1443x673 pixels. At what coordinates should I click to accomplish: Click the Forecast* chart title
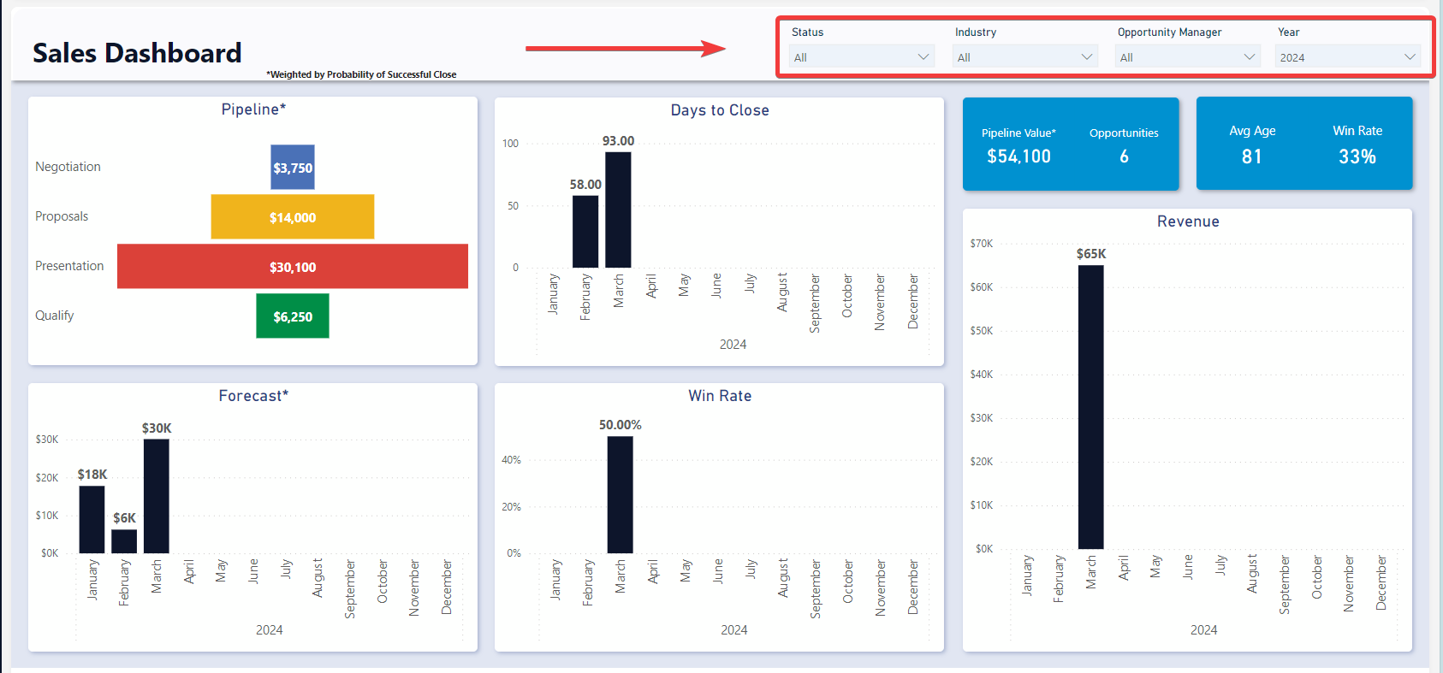[253, 396]
